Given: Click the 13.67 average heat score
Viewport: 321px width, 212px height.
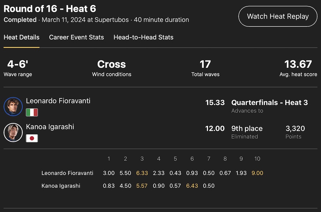Looking at the screenshot, I should pos(298,64).
